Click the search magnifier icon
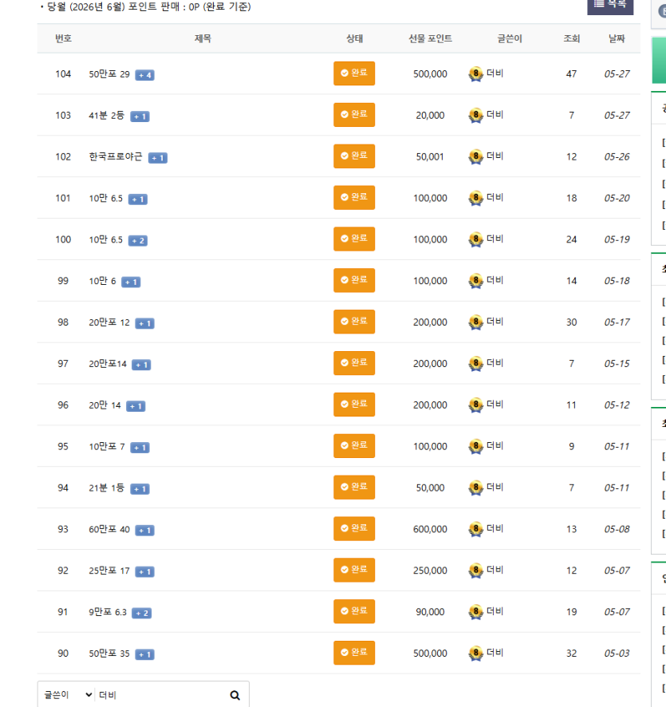666x707 pixels. click(234, 695)
